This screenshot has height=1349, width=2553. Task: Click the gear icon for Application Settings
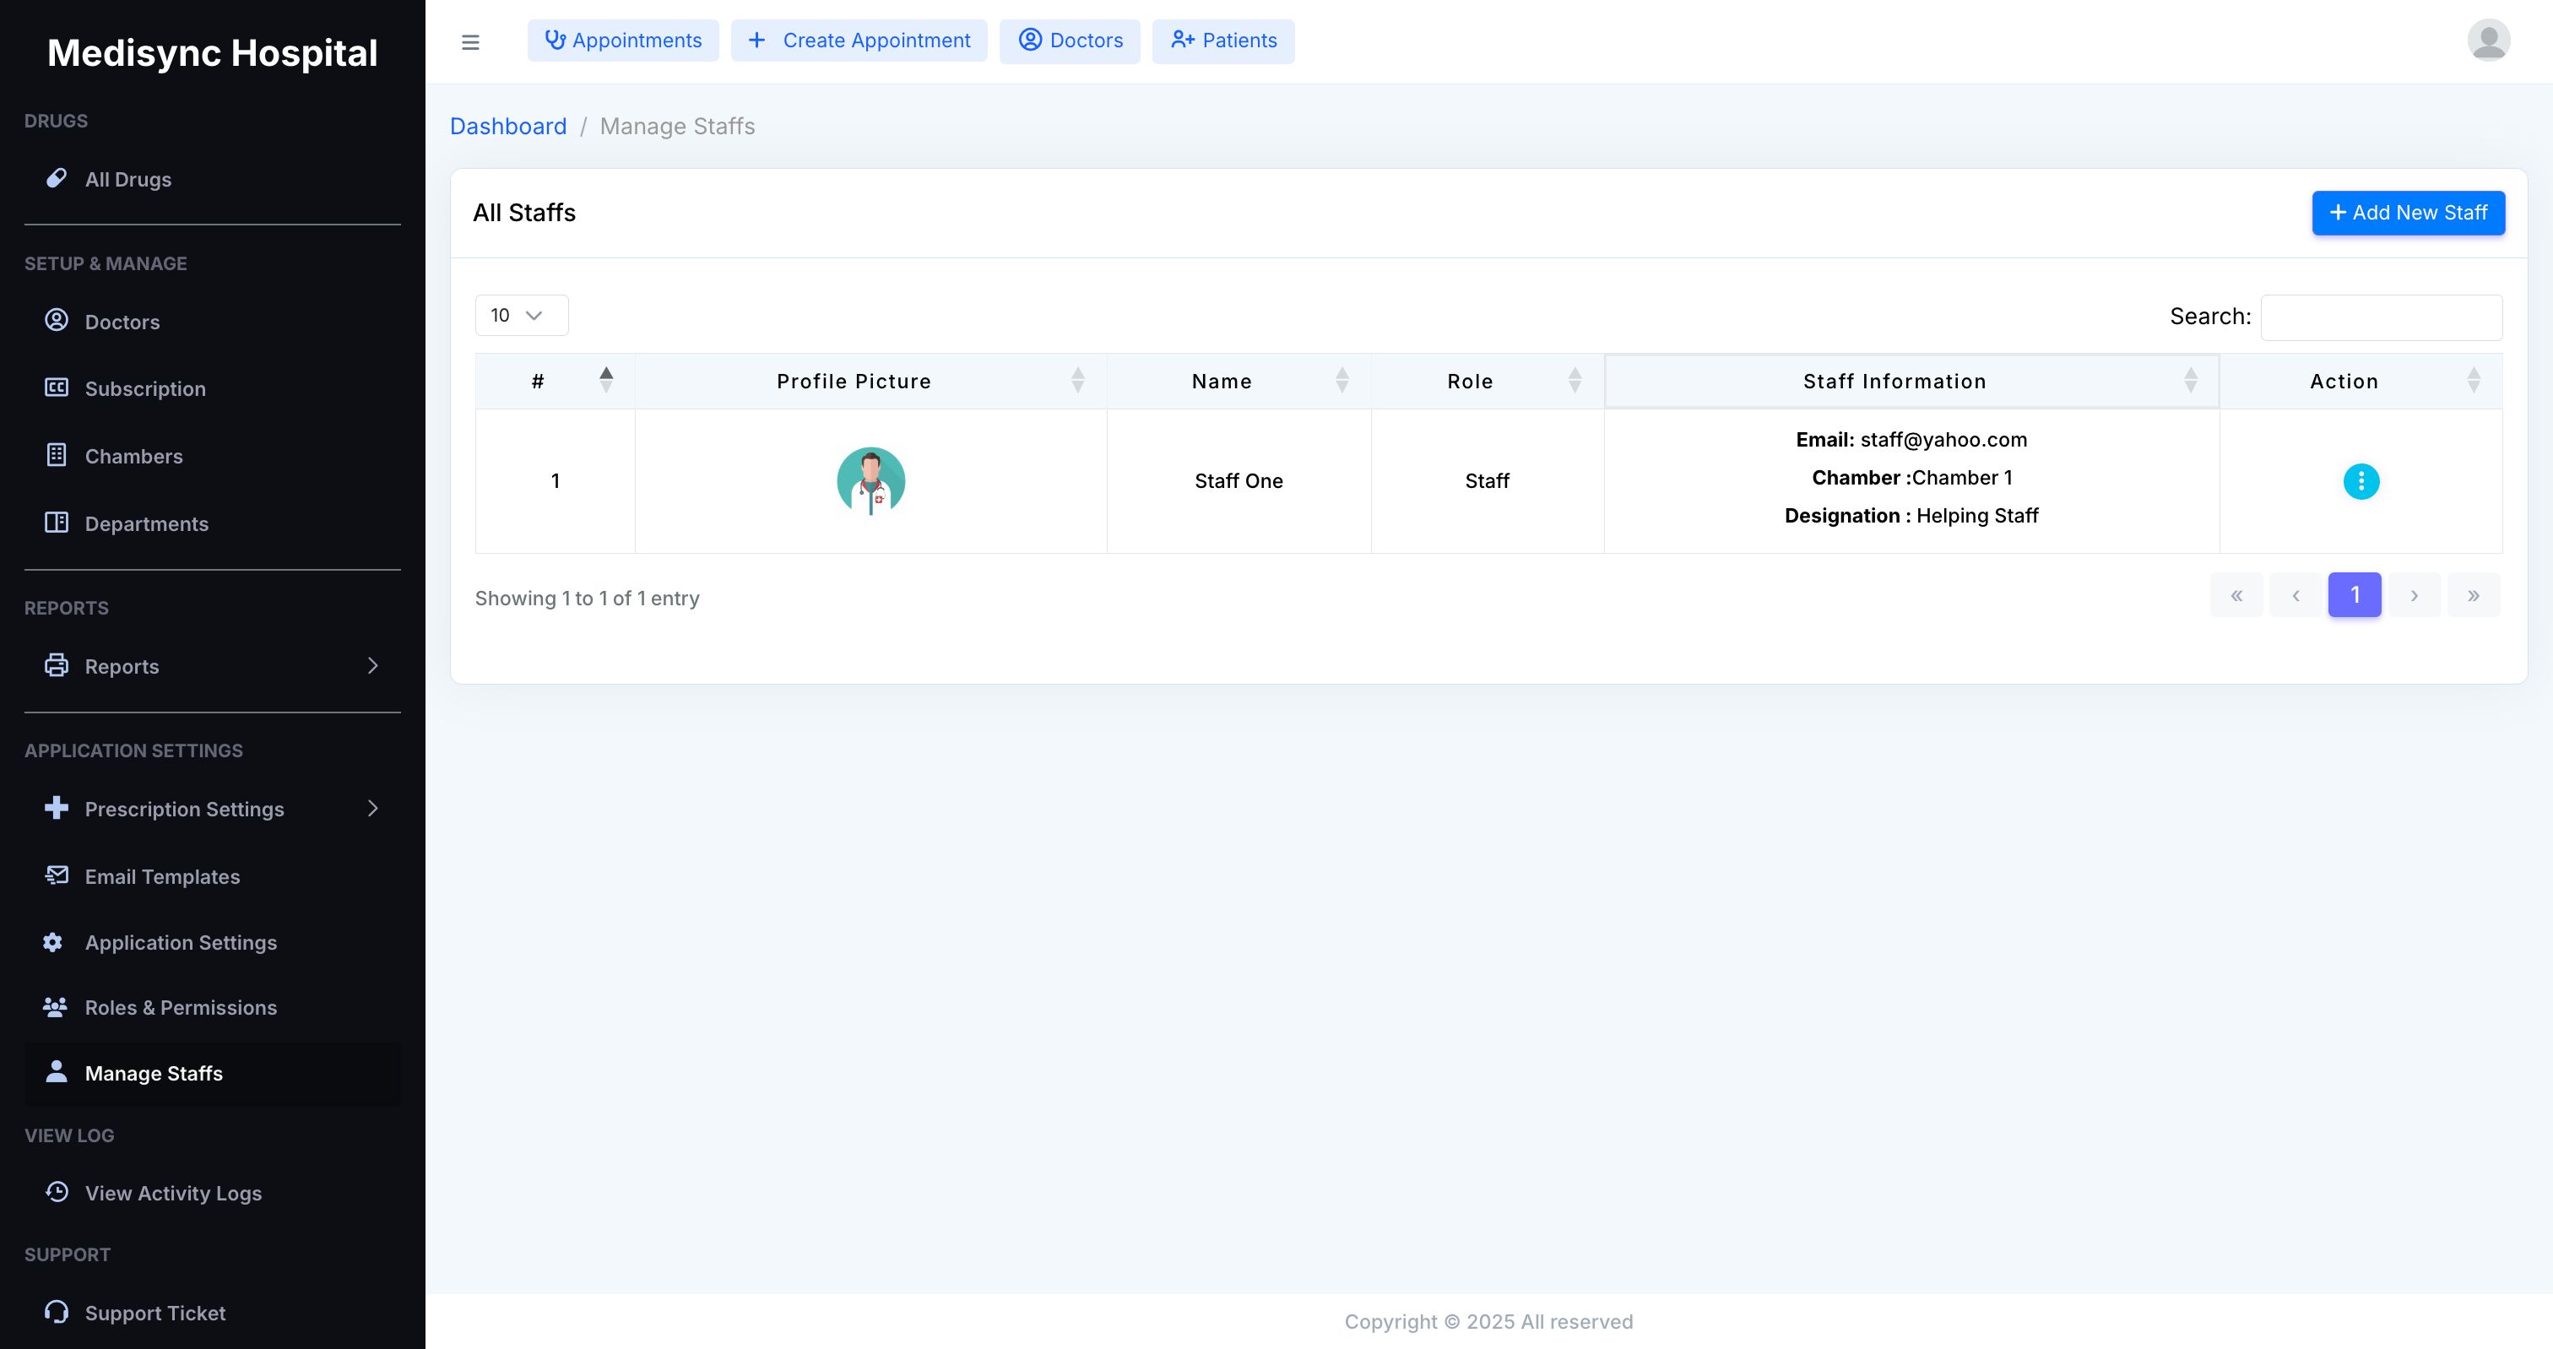click(x=53, y=941)
